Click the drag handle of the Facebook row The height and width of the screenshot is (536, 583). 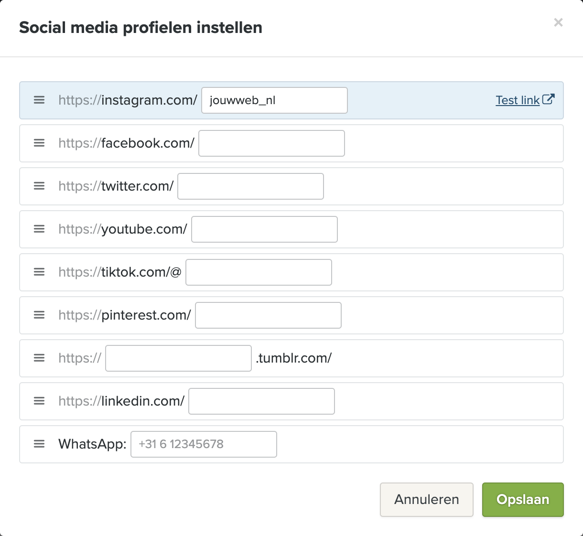tap(39, 143)
